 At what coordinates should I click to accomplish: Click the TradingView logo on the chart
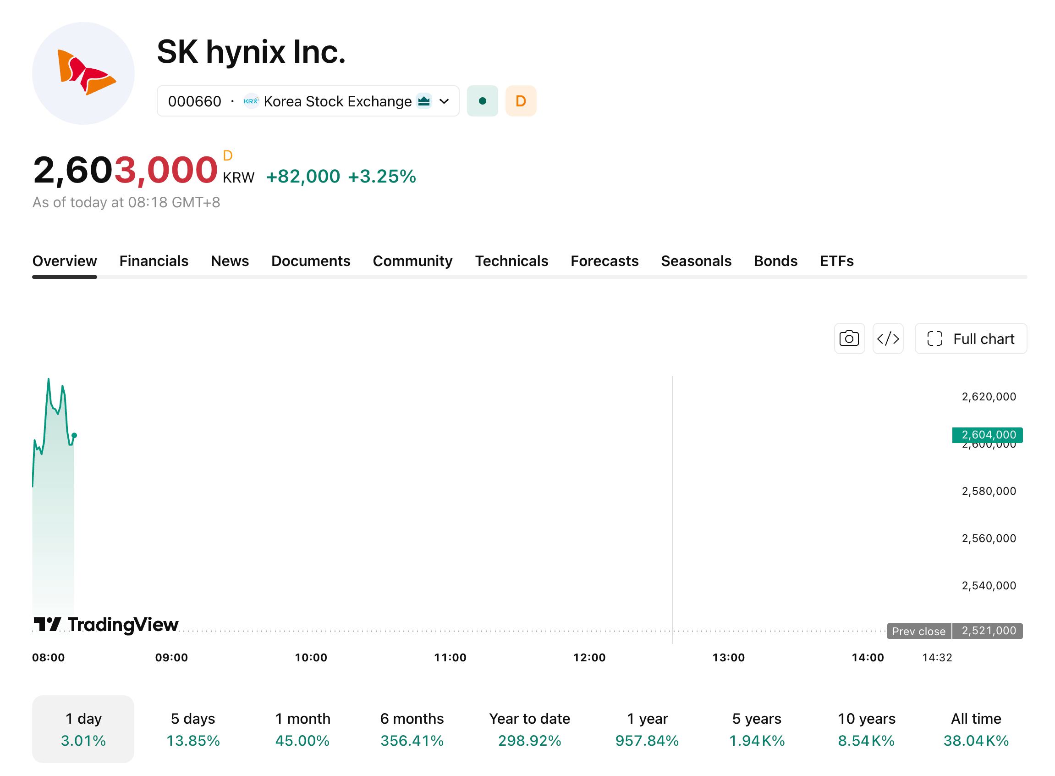(106, 624)
